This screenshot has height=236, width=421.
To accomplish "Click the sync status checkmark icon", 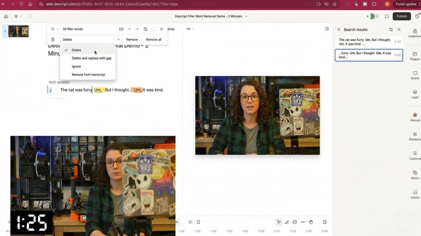I will click(x=30, y=16).
